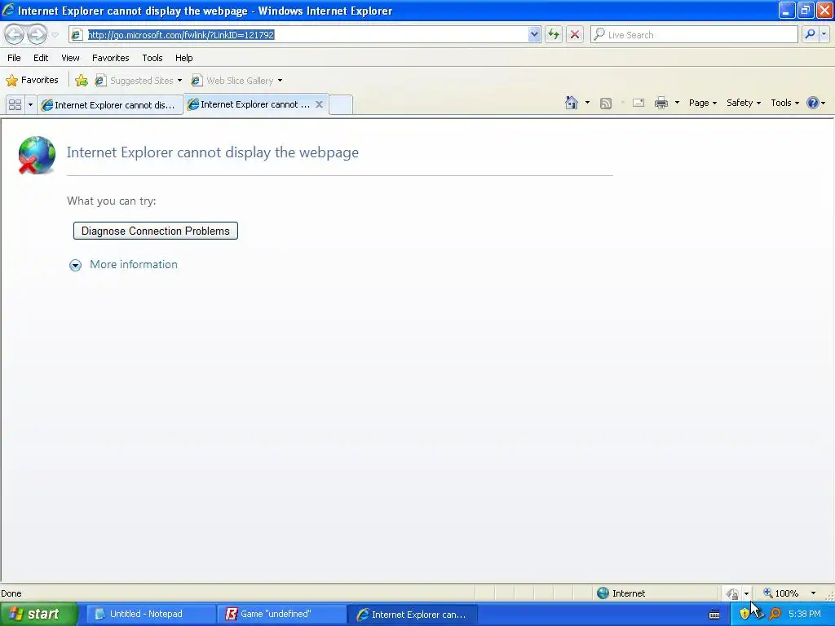The height and width of the screenshot is (626, 835).
Task: Expand the Print options dropdown arrow
Action: [677, 103]
